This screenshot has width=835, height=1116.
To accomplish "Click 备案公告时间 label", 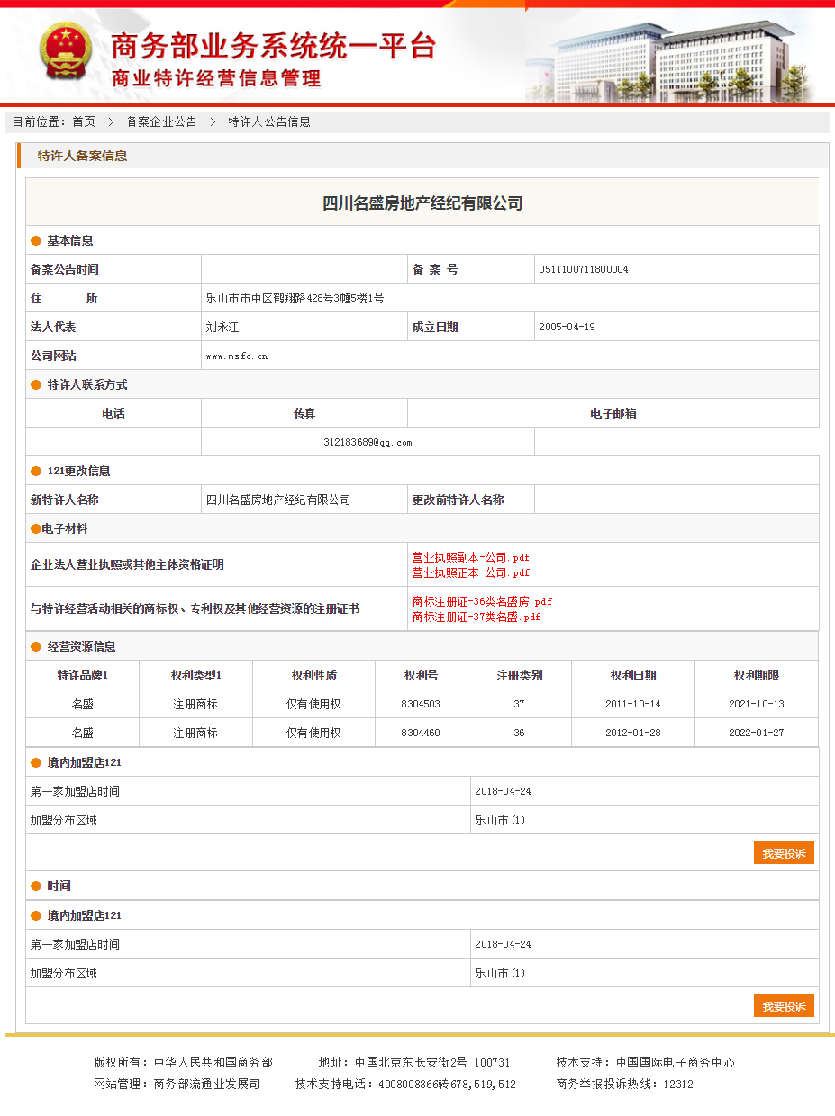I will coord(65,269).
